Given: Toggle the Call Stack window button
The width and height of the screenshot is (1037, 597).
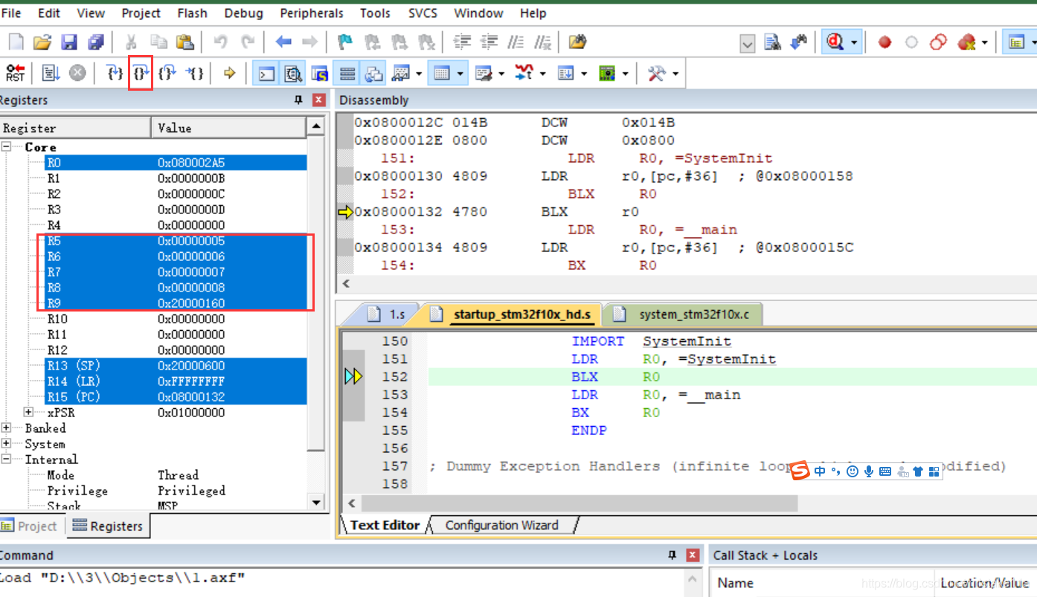Looking at the screenshot, I should tap(373, 74).
